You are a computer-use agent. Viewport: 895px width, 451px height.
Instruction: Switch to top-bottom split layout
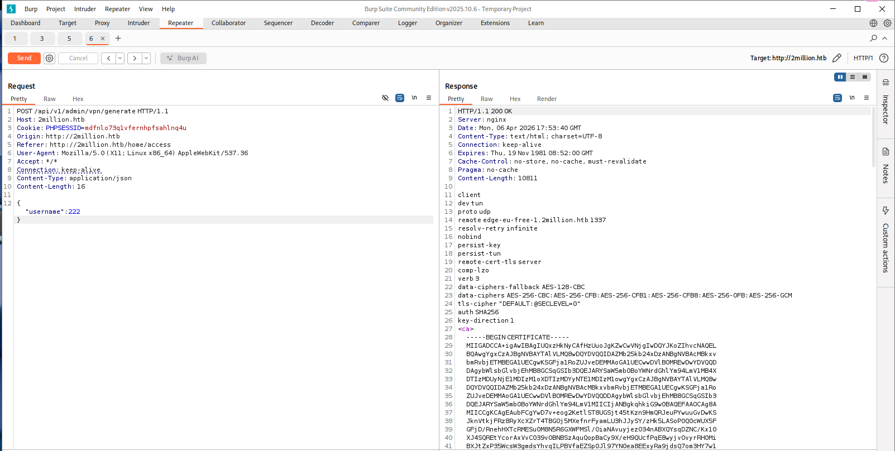pyautogui.click(x=853, y=77)
